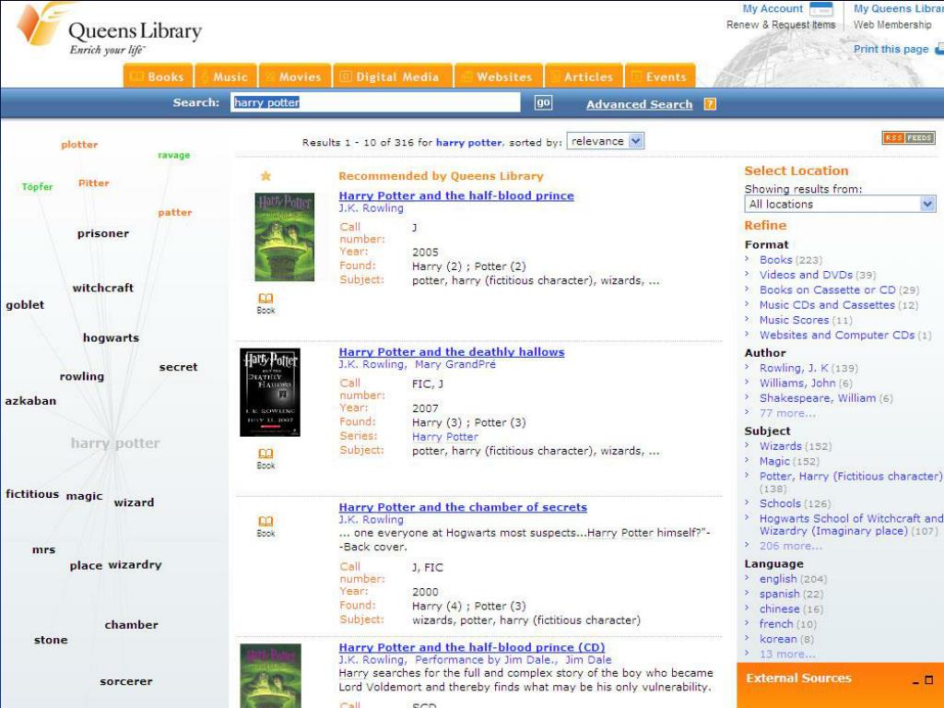
Task: Click the Queens Library logo
Action: 110,30
